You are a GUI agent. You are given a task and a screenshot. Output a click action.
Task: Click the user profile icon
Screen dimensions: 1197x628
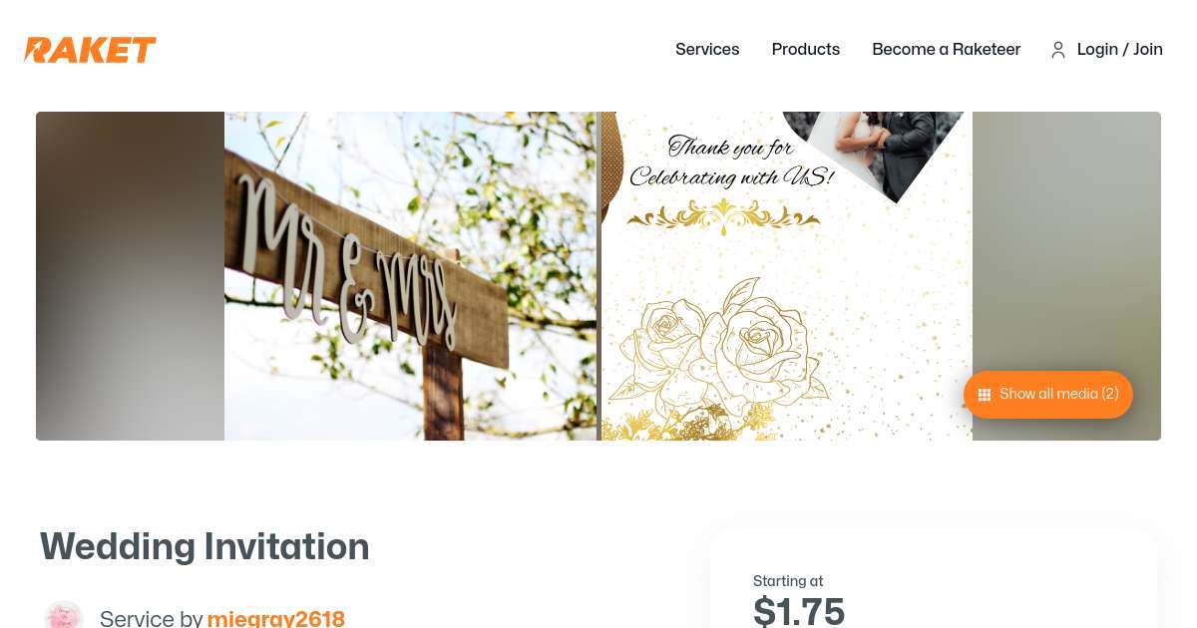pos(1058,50)
